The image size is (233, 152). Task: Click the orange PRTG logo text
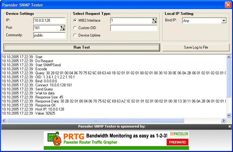74,136
